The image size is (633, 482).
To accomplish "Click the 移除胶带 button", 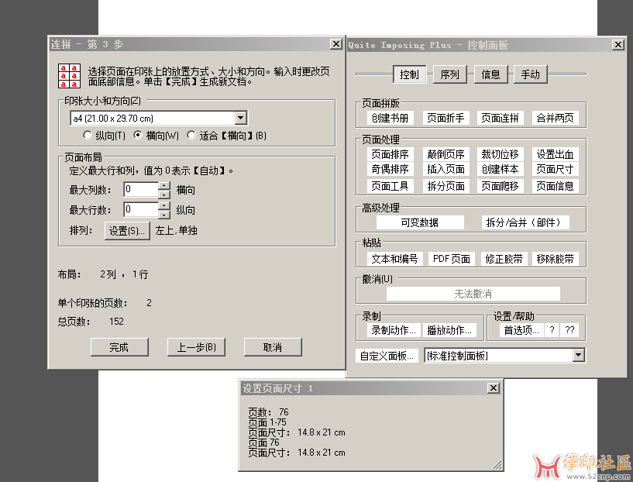I will 555,259.
